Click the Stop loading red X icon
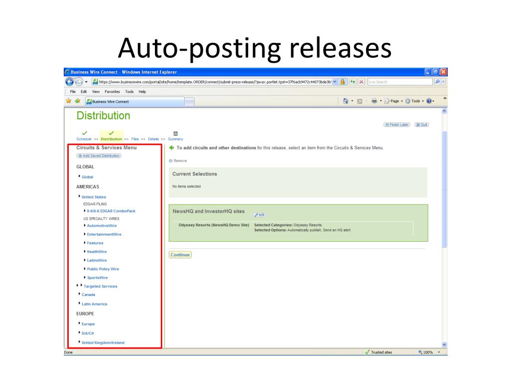This screenshot has width=510, height=382. tap(361, 82)
